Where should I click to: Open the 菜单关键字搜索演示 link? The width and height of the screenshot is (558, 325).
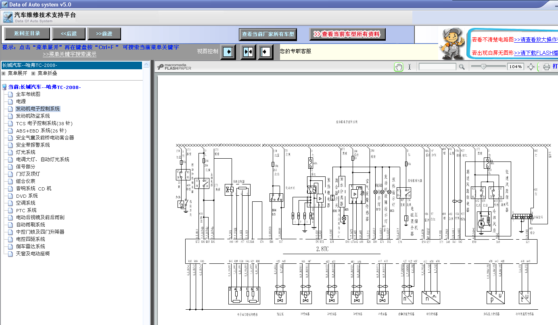tap(69, 54)
